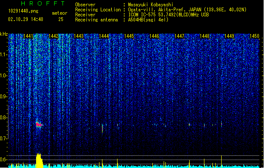This screenshot has height=168, width=264.
Task: Click the 1447 time marker
Action: pos(179,36)
